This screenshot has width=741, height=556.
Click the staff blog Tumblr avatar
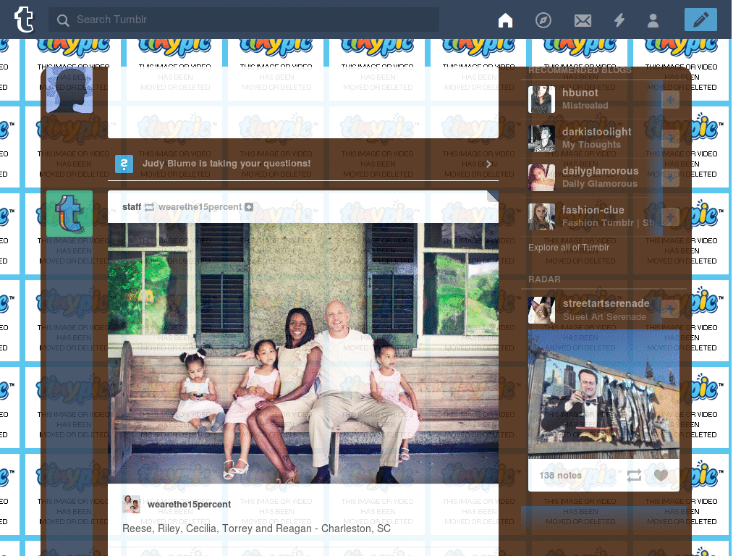tap(69, 214)
